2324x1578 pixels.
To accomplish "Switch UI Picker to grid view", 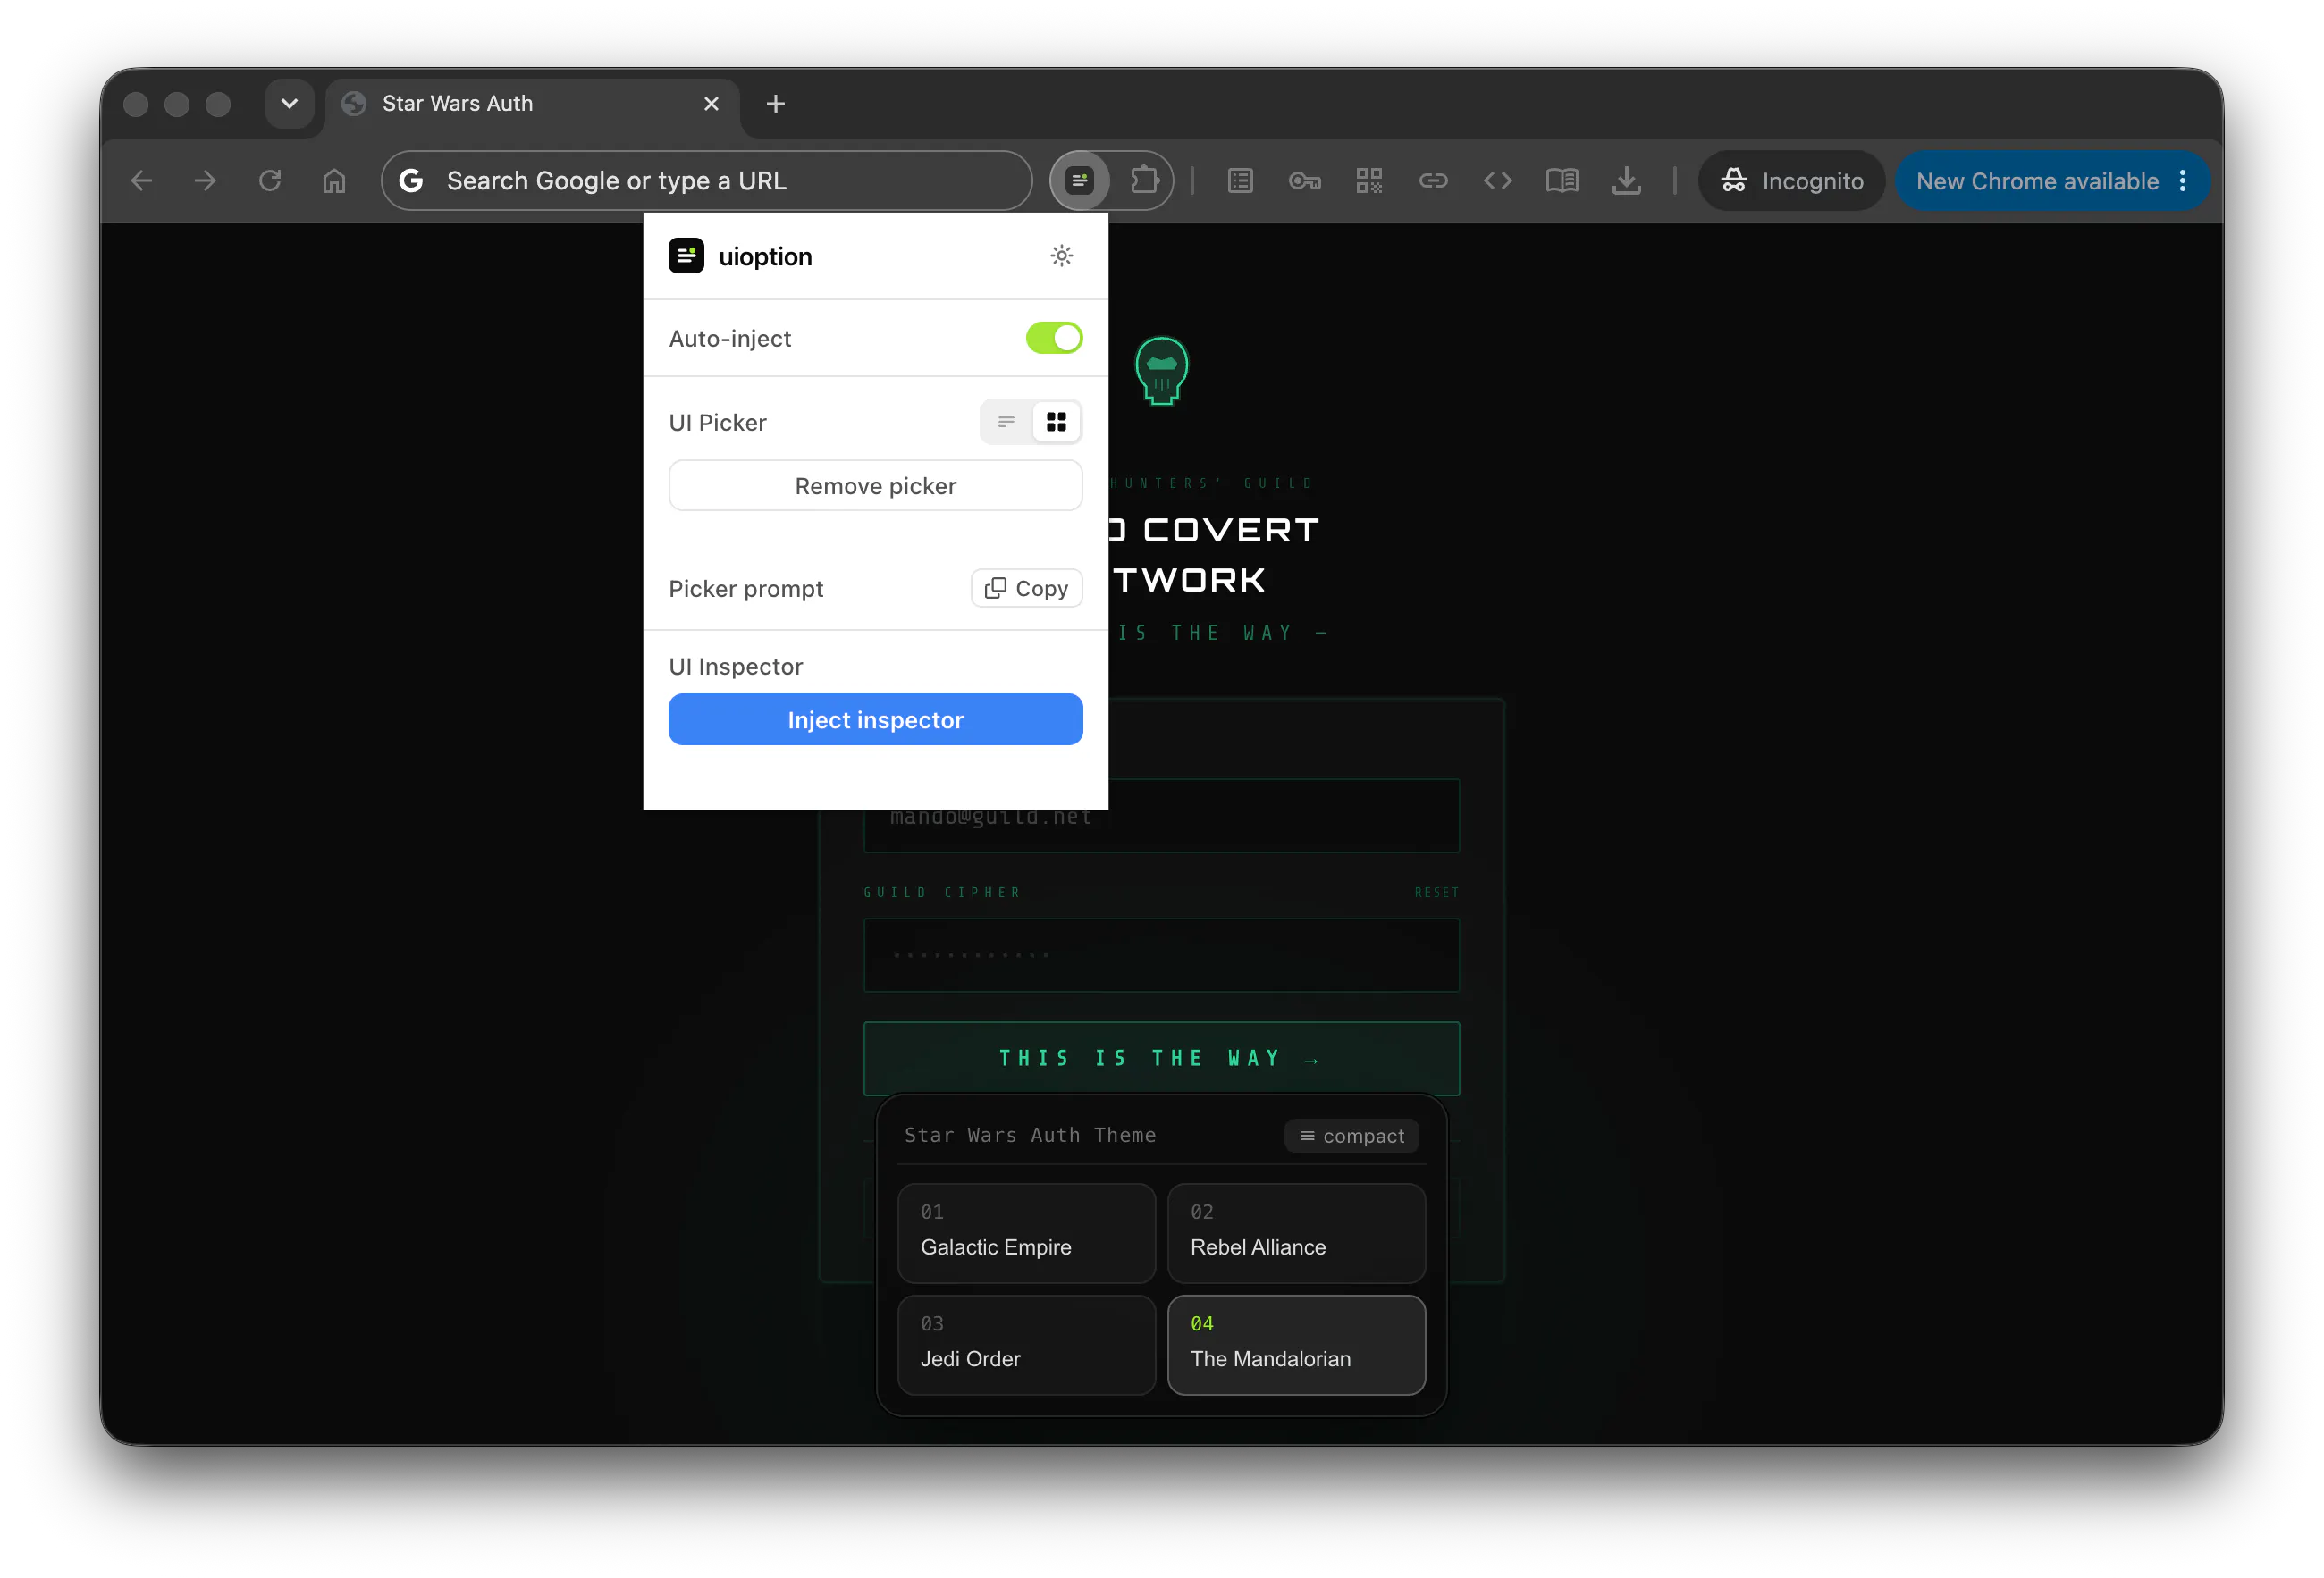I will [x=1056, y=423].
